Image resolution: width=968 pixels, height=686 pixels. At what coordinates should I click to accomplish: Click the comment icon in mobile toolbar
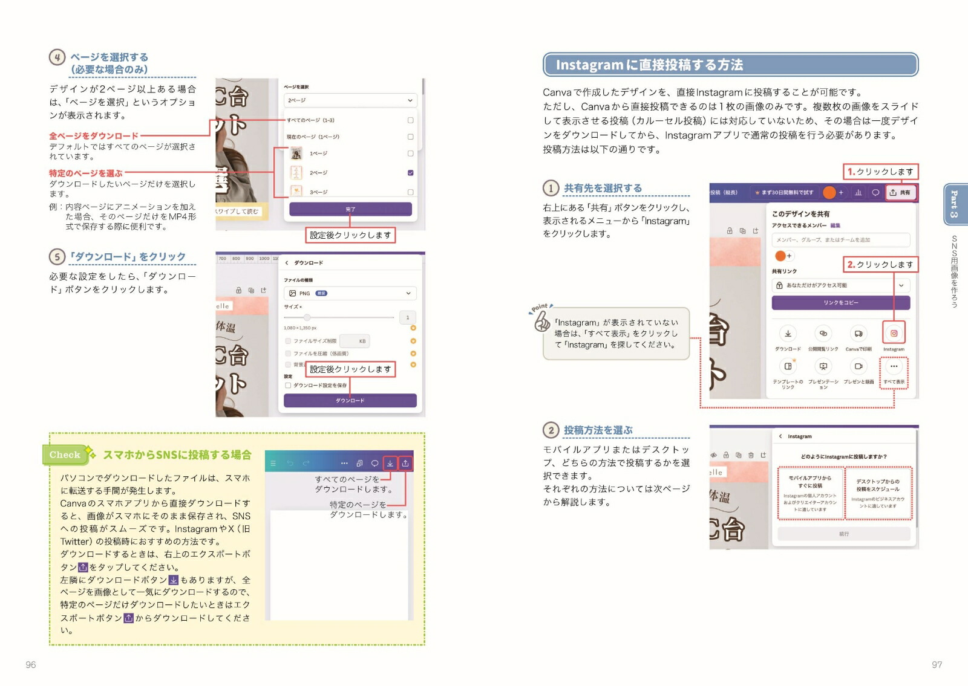tap(374, 463)
